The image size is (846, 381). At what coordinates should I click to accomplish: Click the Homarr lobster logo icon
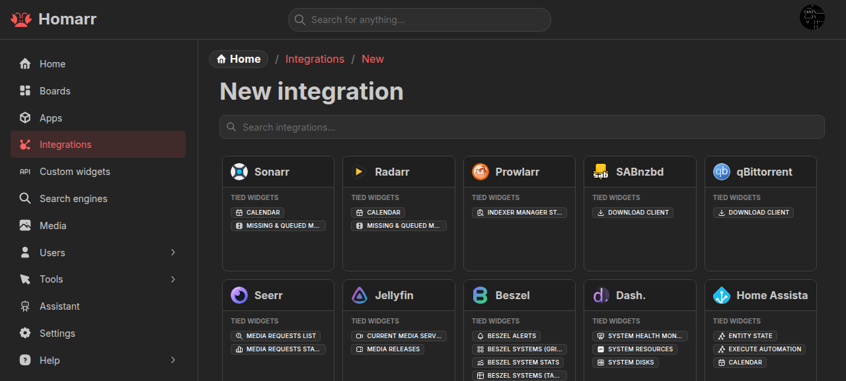pyautogui.click(x=21, y=19)
